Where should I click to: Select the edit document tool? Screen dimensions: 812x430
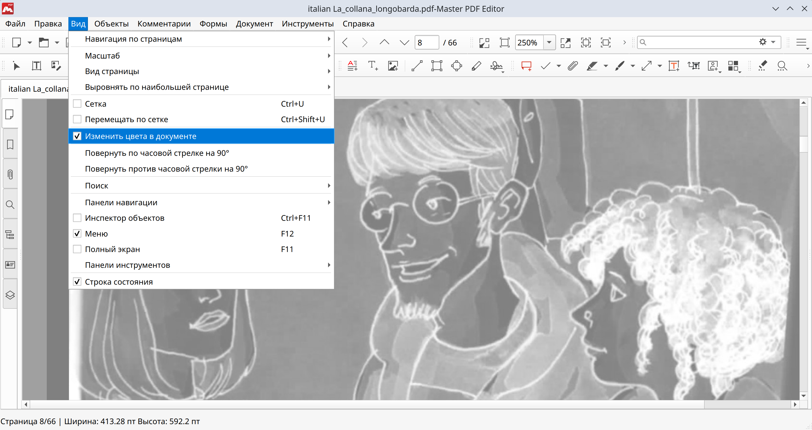56,66
